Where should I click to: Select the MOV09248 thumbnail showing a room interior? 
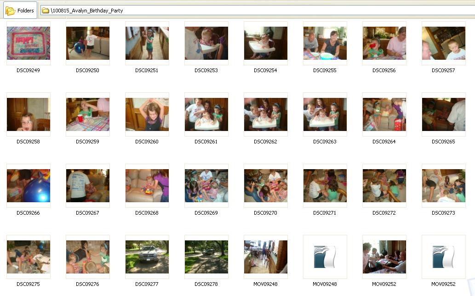266,257
